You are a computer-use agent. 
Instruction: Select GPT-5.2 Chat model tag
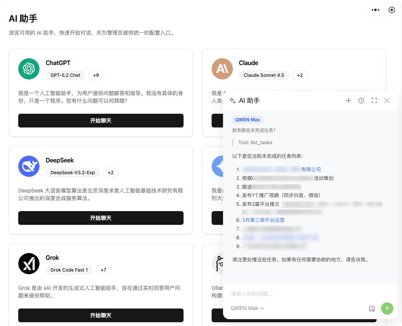[x=65, y=75]
